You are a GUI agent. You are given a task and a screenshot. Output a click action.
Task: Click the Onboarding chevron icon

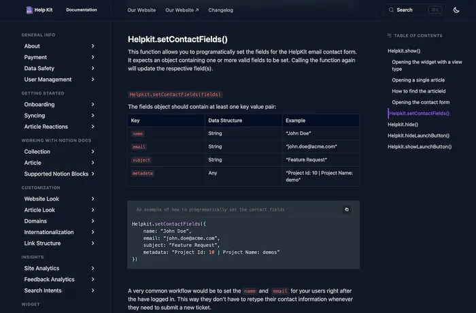point(93,105)
